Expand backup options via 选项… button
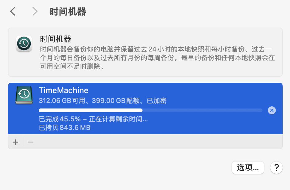 point(248,168)
